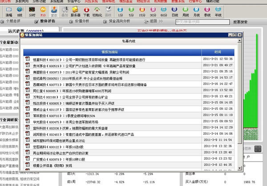Switch to the 日线 daily chart icon

174,11
